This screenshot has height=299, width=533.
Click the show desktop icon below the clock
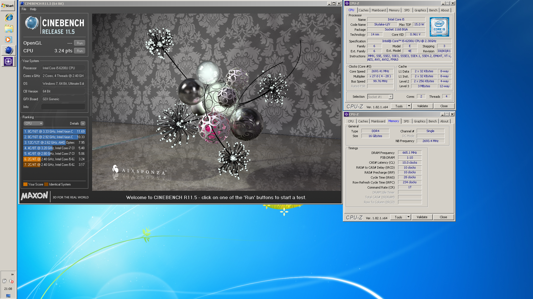pos(8,296)
